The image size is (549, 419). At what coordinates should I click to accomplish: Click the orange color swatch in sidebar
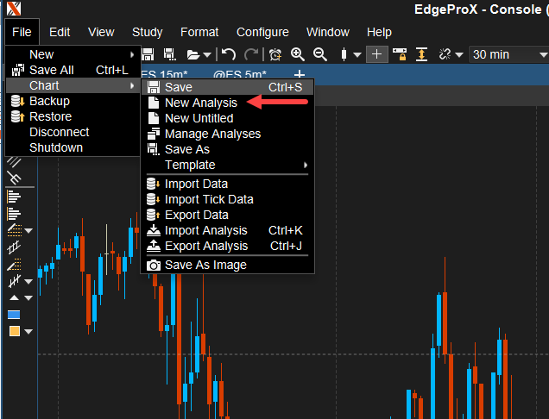tap(14, 331)
